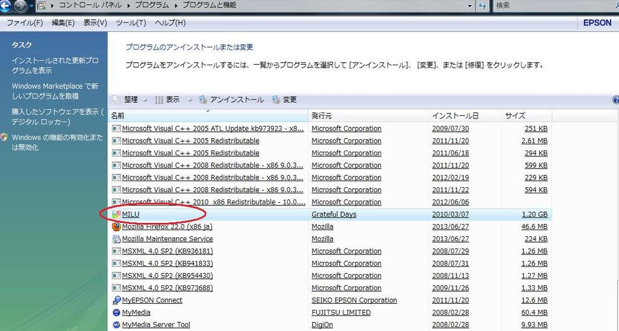Image resolution: width=619 pixels, height=331 pixels.
Task: Click the Mozilla Maintenance Service icon
Action: [116, 239]
